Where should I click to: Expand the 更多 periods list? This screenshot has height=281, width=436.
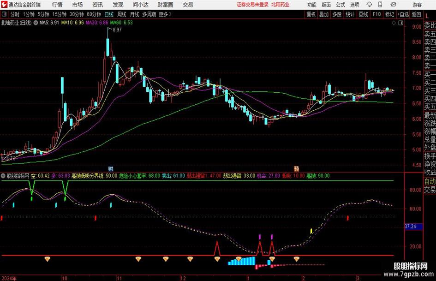tap(165, 14)
